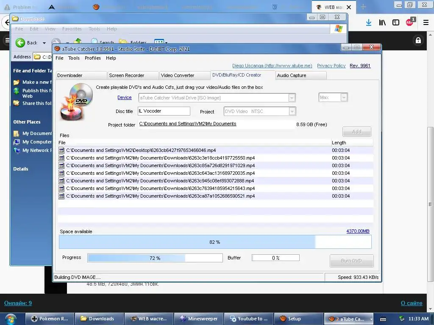
Task: Open Firefox downloads arrow icon
Action: coord(369,22)
